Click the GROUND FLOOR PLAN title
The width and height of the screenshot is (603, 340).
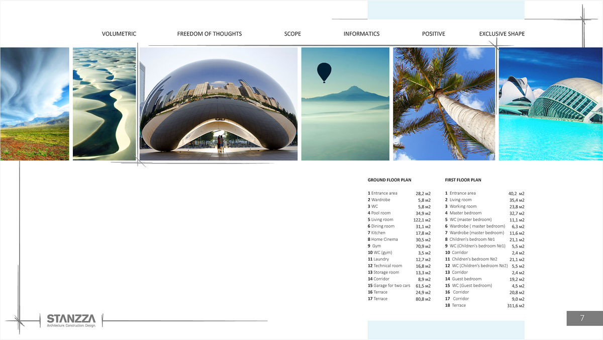pyautogui.click(x=389, y=180)
